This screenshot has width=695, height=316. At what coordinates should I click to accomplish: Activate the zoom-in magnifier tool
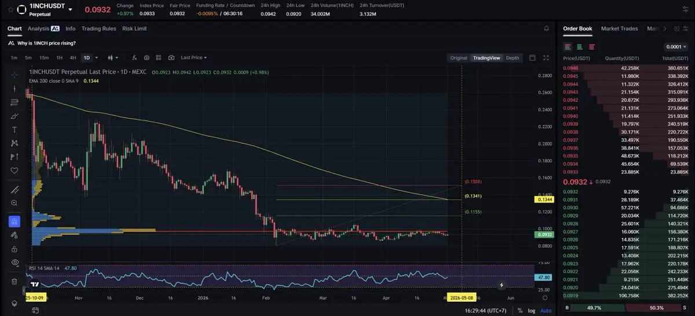point(14,203)
